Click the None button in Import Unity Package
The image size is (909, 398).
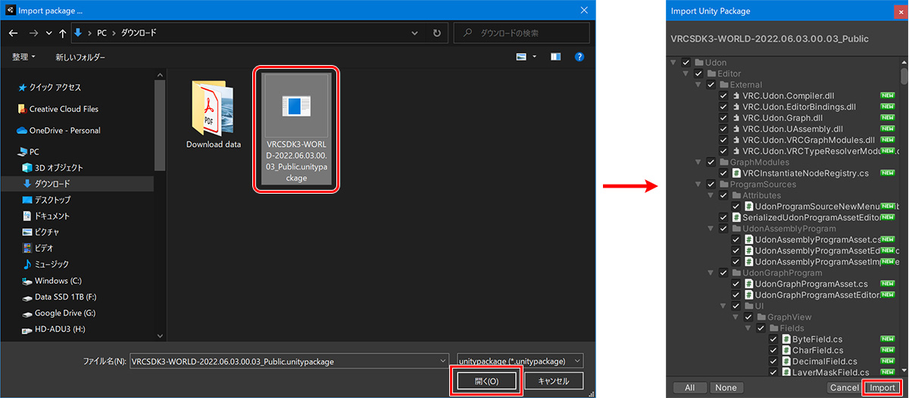[726, 387]
